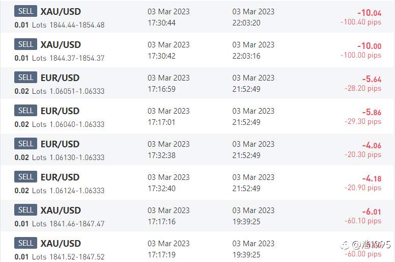The image size is (395, 262).
Task: Open XAU/USD symbol opened at 17:30:44
Action: [x=61, y=12]
